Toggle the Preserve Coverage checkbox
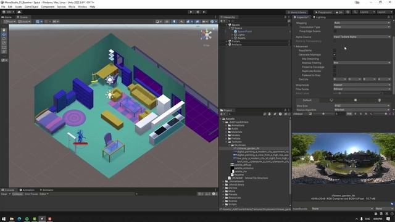 (335, 67)
